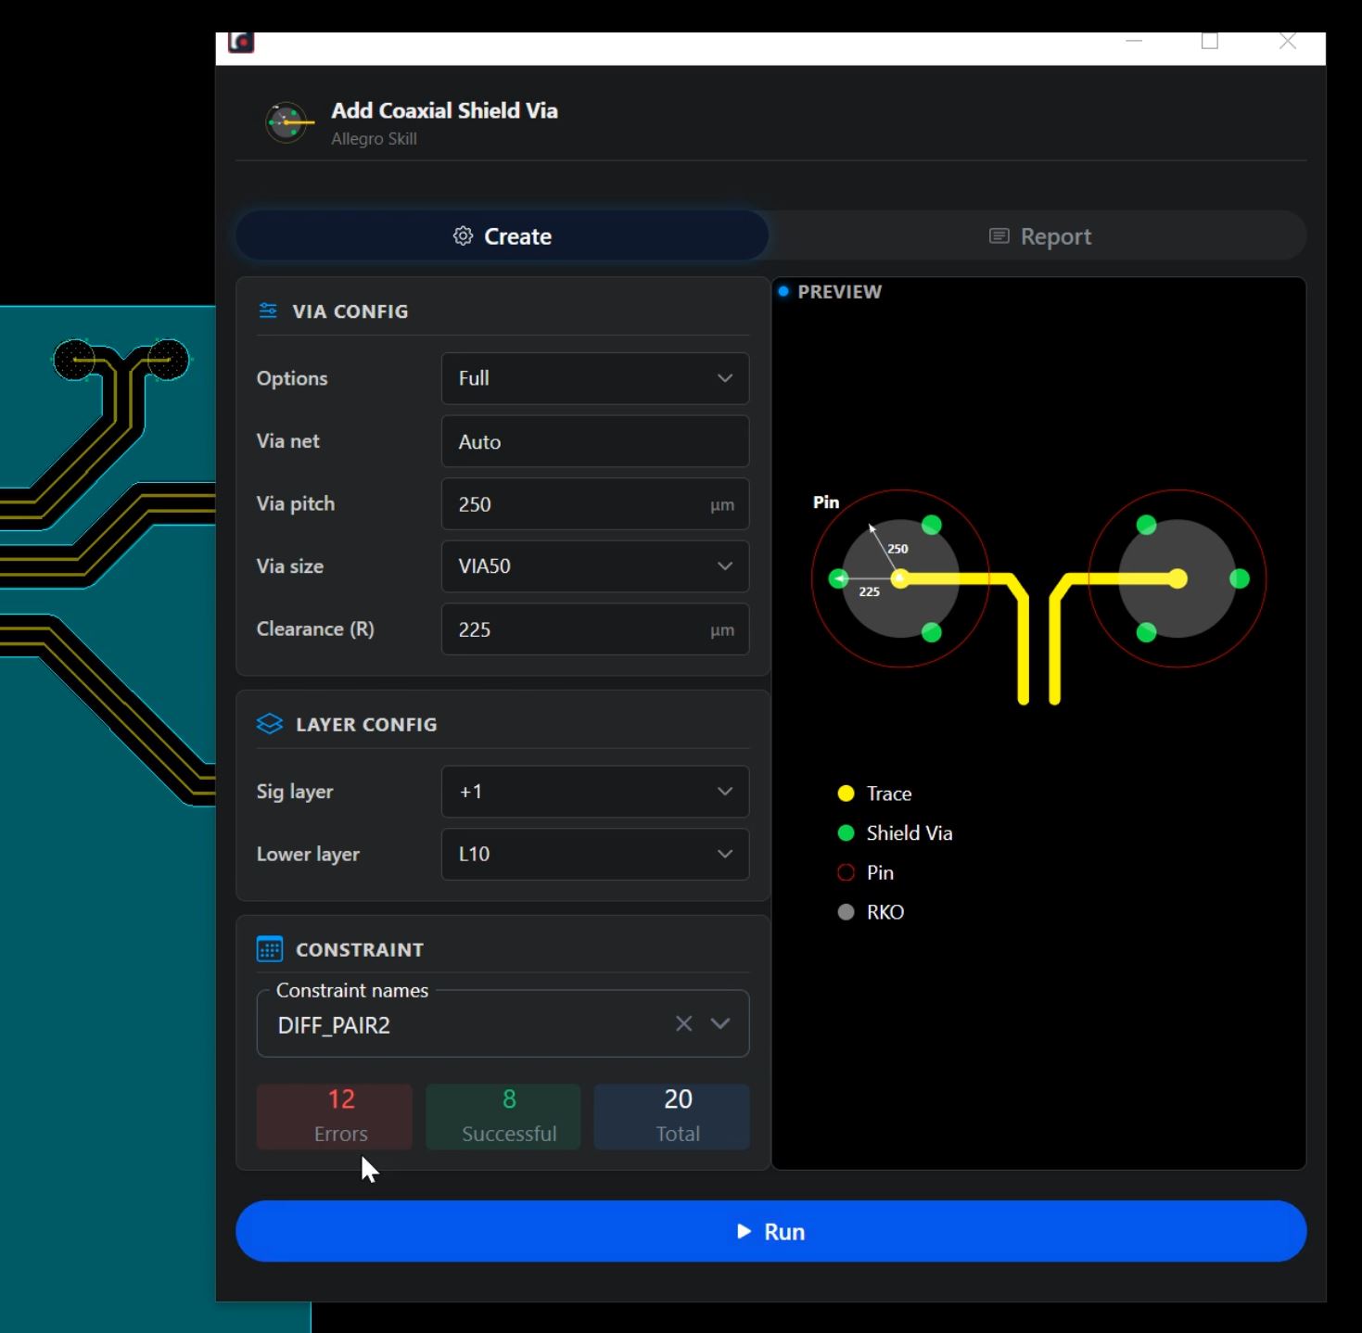This screenshot has width=1362, height=1333.
Task: Open the Options dropdown set to Full
Action: (x=595, y=378)
